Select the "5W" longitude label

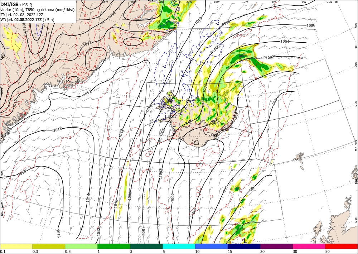[274, 1]
